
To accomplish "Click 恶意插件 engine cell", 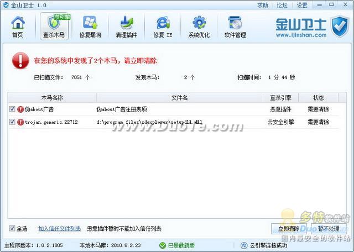I will (281, 109).
